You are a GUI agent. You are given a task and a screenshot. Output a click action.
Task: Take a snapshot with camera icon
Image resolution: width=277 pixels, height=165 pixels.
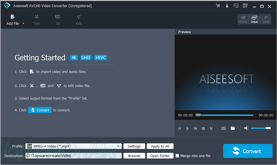[x=224, y=128]
